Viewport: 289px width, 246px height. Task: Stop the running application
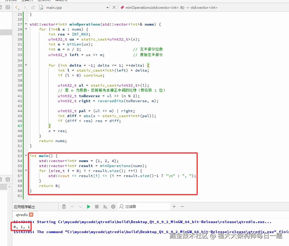[x=97, y=207]
